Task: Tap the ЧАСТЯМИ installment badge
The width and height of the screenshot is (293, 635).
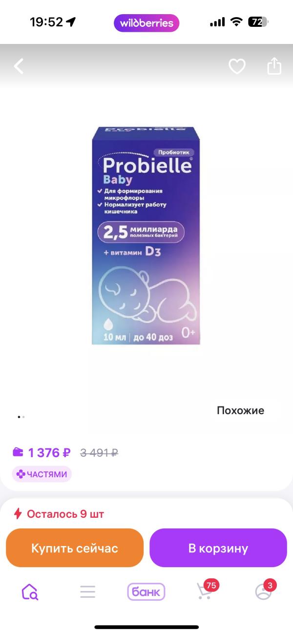Action: point(42,474)
